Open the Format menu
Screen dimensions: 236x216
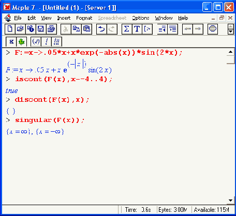point(84,18)
